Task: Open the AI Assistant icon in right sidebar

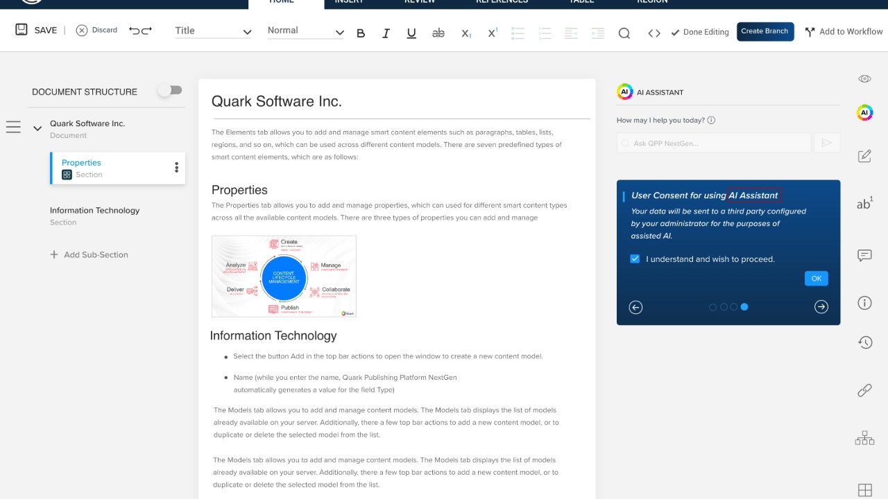Action: pyautogui.click(x=864, y=112)
